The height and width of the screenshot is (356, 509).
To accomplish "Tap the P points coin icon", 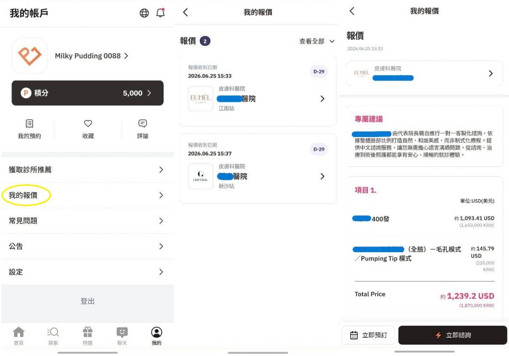I will click(26, 93).
